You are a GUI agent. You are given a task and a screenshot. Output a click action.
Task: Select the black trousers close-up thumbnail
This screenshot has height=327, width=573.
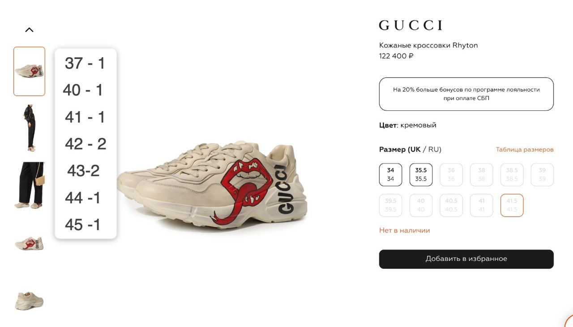point(29,186)
